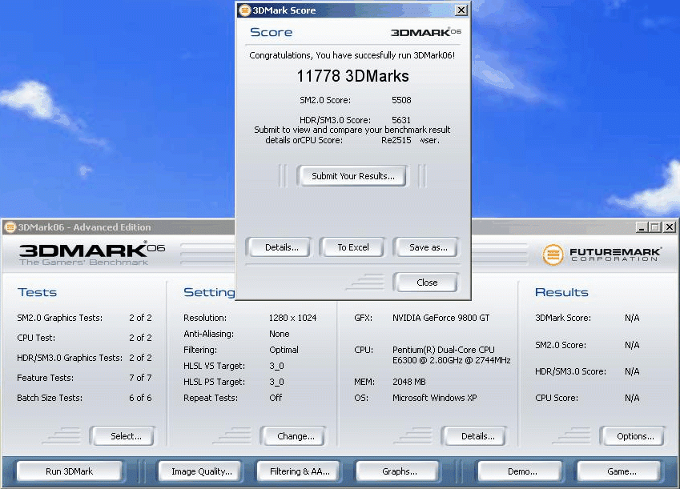Open Details in 3DMark Score dialog
The image size is (680, 489).
click(280, 247)
